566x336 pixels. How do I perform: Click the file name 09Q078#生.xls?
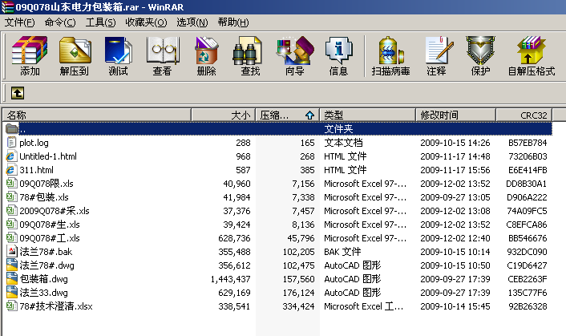(50, 225)
